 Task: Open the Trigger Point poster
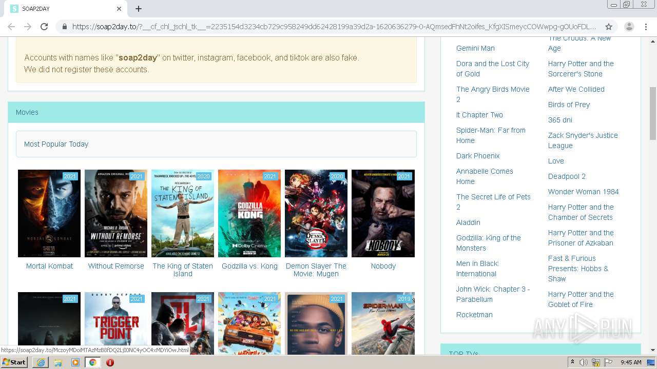point(116,323)
